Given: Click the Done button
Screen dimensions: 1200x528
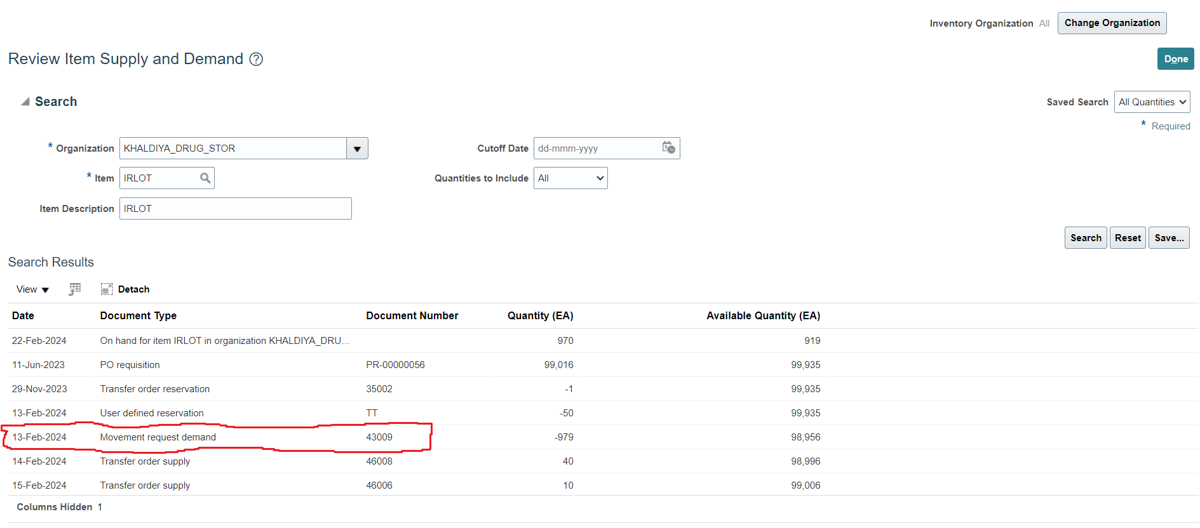Looking at the screenshot, I should (x=1175, y=59).
